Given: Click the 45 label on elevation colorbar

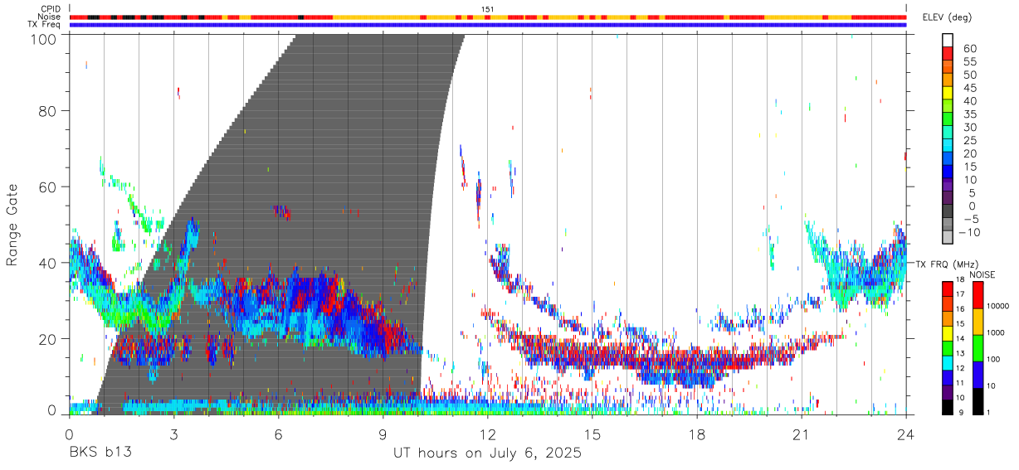Looking at the screenshot, I should pos(970,88).
